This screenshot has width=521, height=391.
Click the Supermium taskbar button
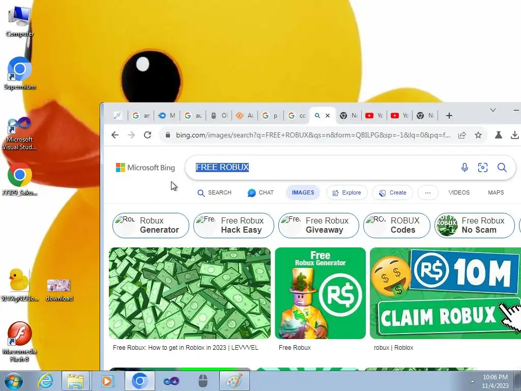(x=139, y=381)
